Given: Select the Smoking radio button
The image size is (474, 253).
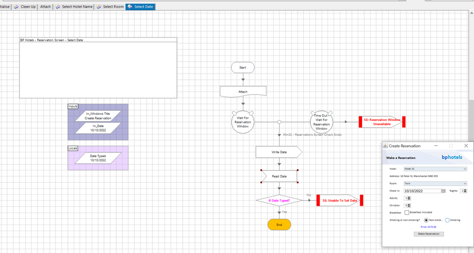Looking at the screenshot, I should (447, 220).
